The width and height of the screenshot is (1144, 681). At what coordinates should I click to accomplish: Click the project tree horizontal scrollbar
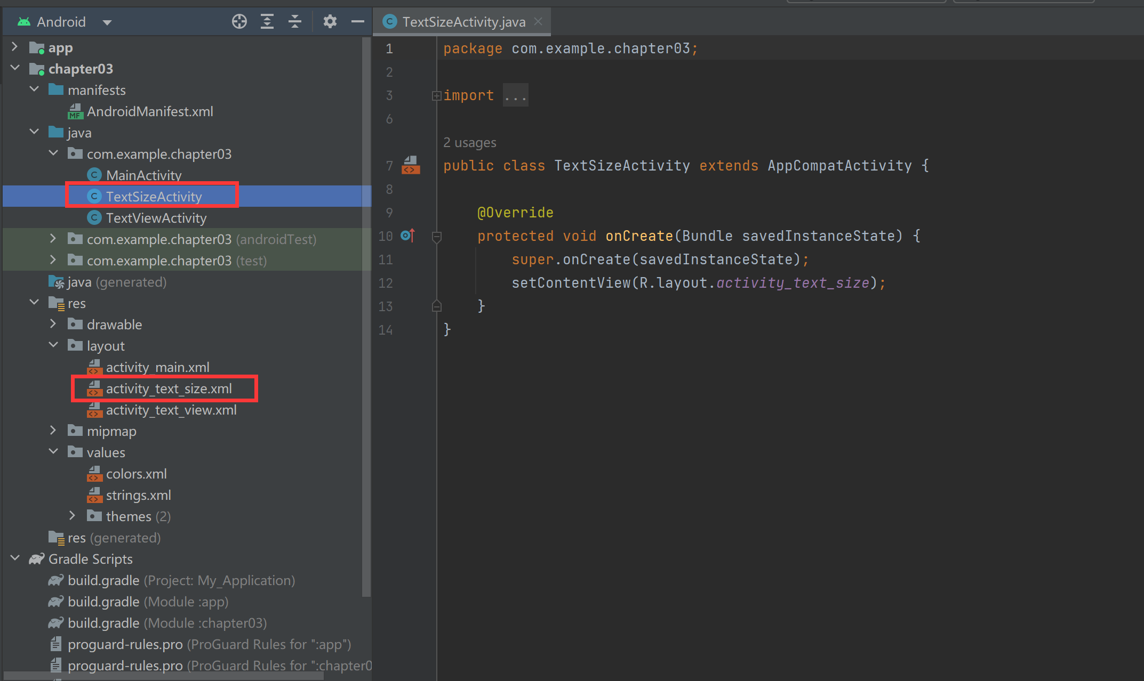click(x=163, y=676)
